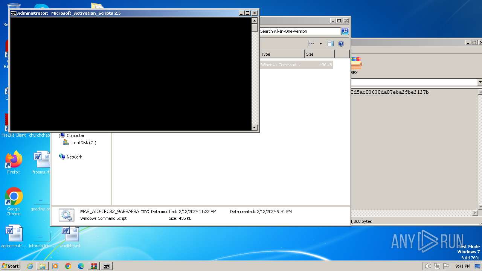The height and width of the screenshot is (271, 482).
Task: Open the Action Center flag tray icon
Action: pyautogui.click(x=446, y=266)
